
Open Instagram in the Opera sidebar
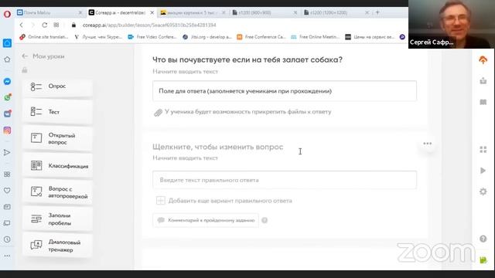(x=7, y=131)
